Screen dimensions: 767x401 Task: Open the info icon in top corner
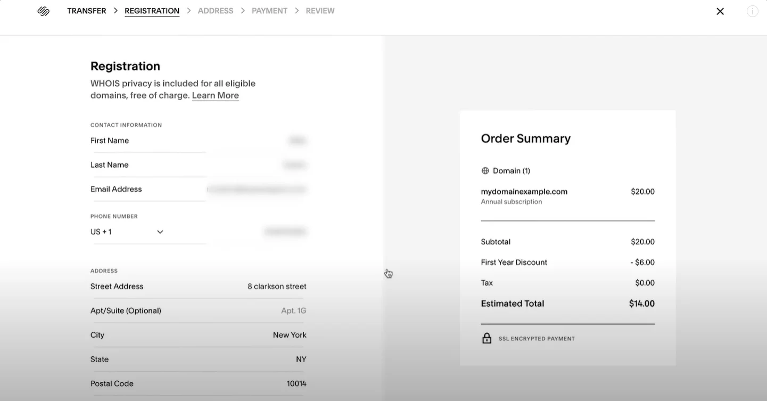coord(752,11)
